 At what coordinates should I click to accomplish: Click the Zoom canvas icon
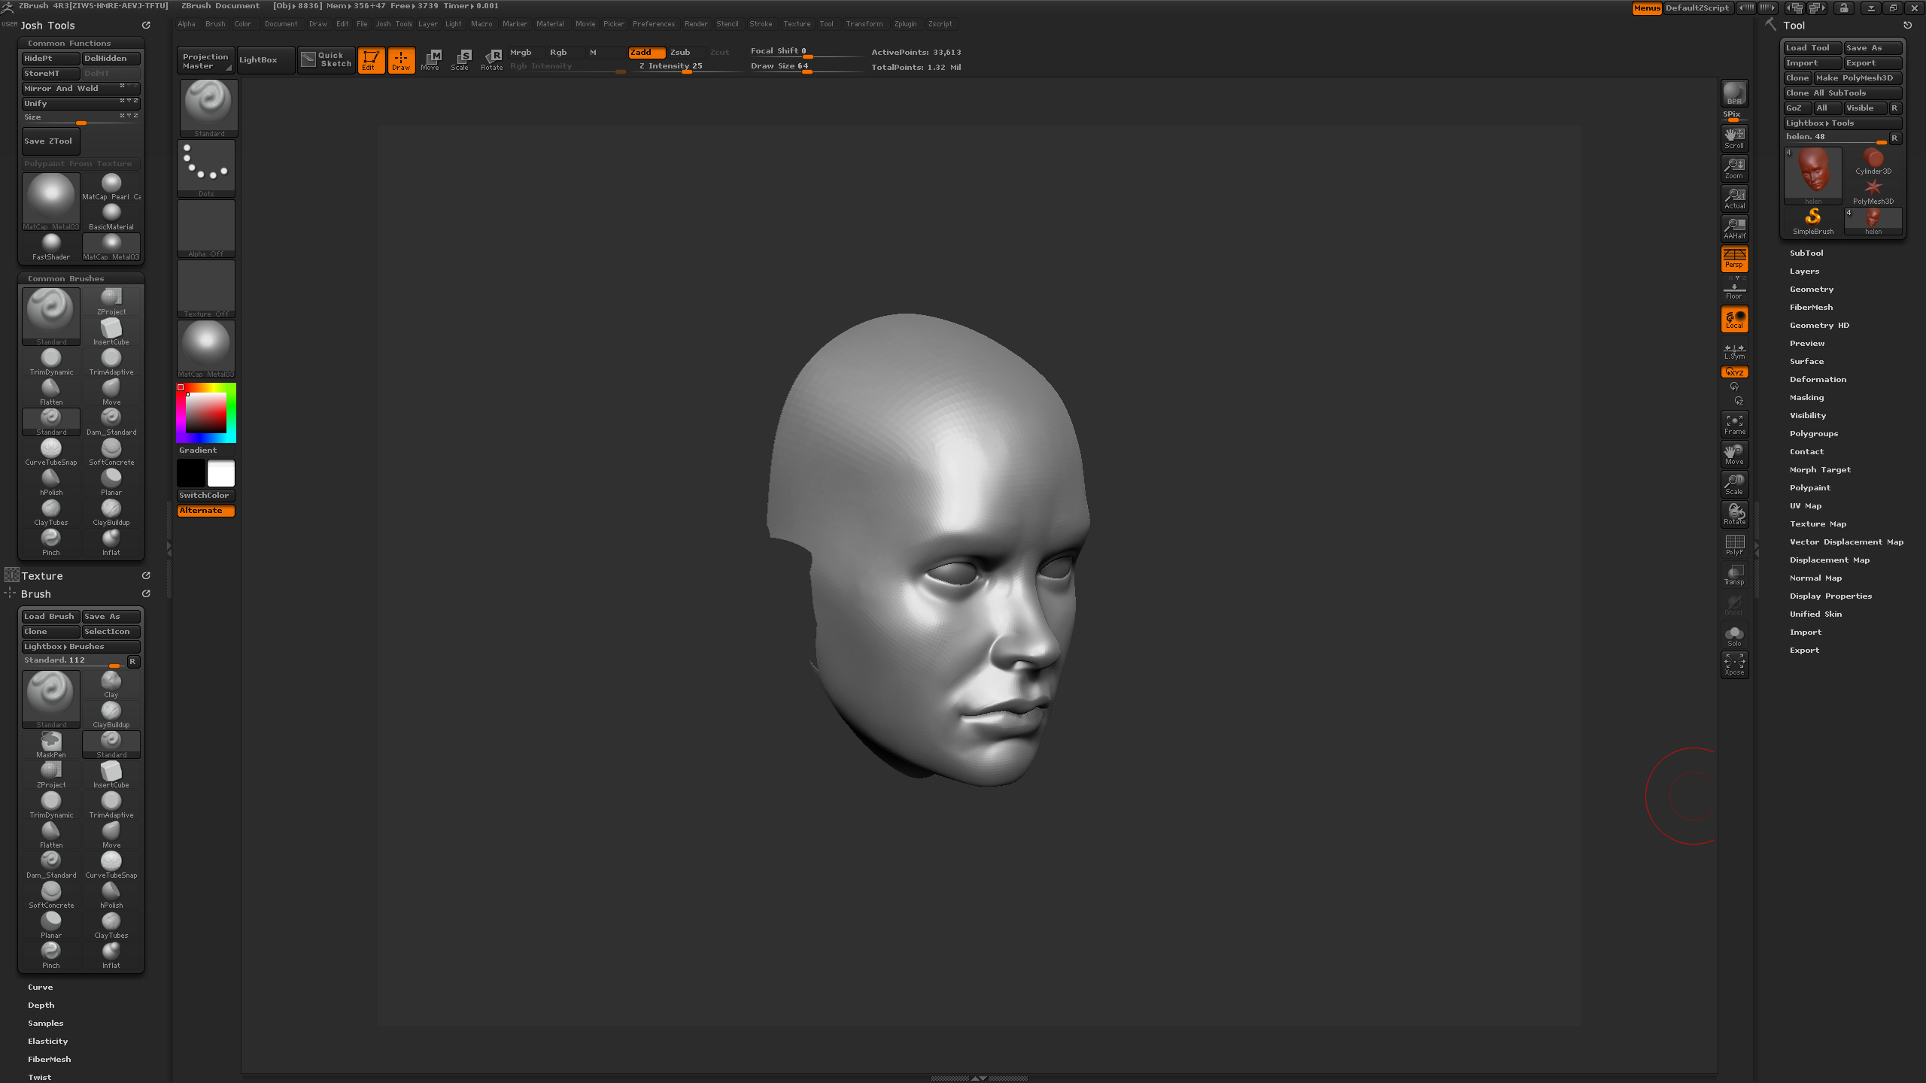(x=1734, y=168)
